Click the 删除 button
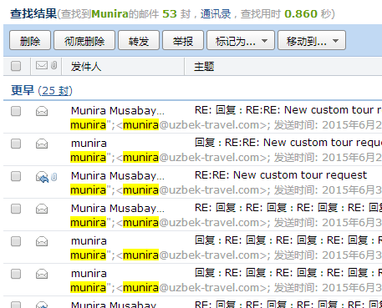The height and width of the screenshot is (308, 382). click(x=30, y=41)
